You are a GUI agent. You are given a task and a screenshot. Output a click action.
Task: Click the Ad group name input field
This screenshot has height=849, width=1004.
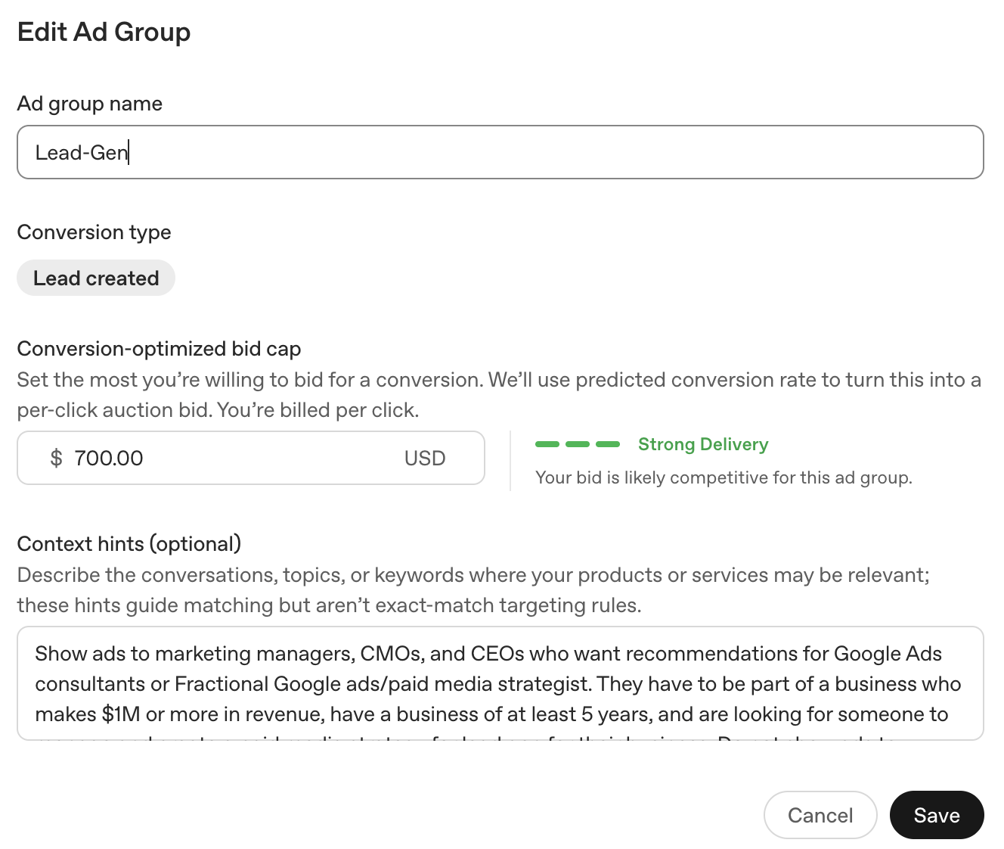point(500,152)
